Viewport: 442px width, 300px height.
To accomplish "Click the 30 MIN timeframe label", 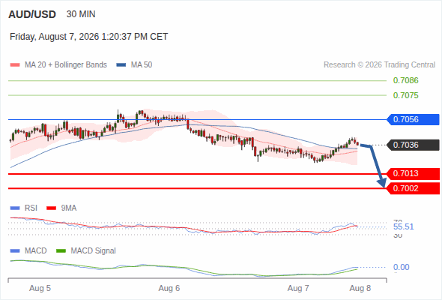I will pos(81,14).
